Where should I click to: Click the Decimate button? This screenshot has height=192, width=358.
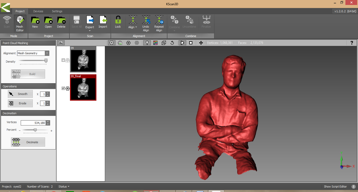(x=28, y=142)
